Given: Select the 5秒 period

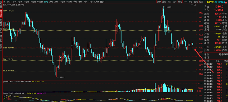Looking at the screenshot, I should click(x=85, y=2).
